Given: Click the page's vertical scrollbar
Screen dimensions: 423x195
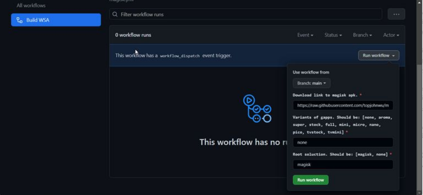Looking at the screenshot, I should (419, 127).
